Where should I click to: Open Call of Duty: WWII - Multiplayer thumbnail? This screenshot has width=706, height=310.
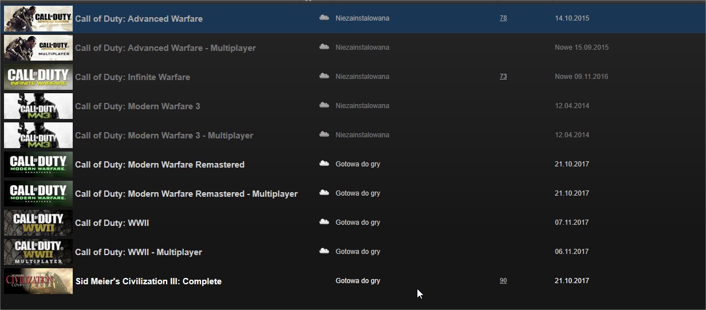coord(38,252)
